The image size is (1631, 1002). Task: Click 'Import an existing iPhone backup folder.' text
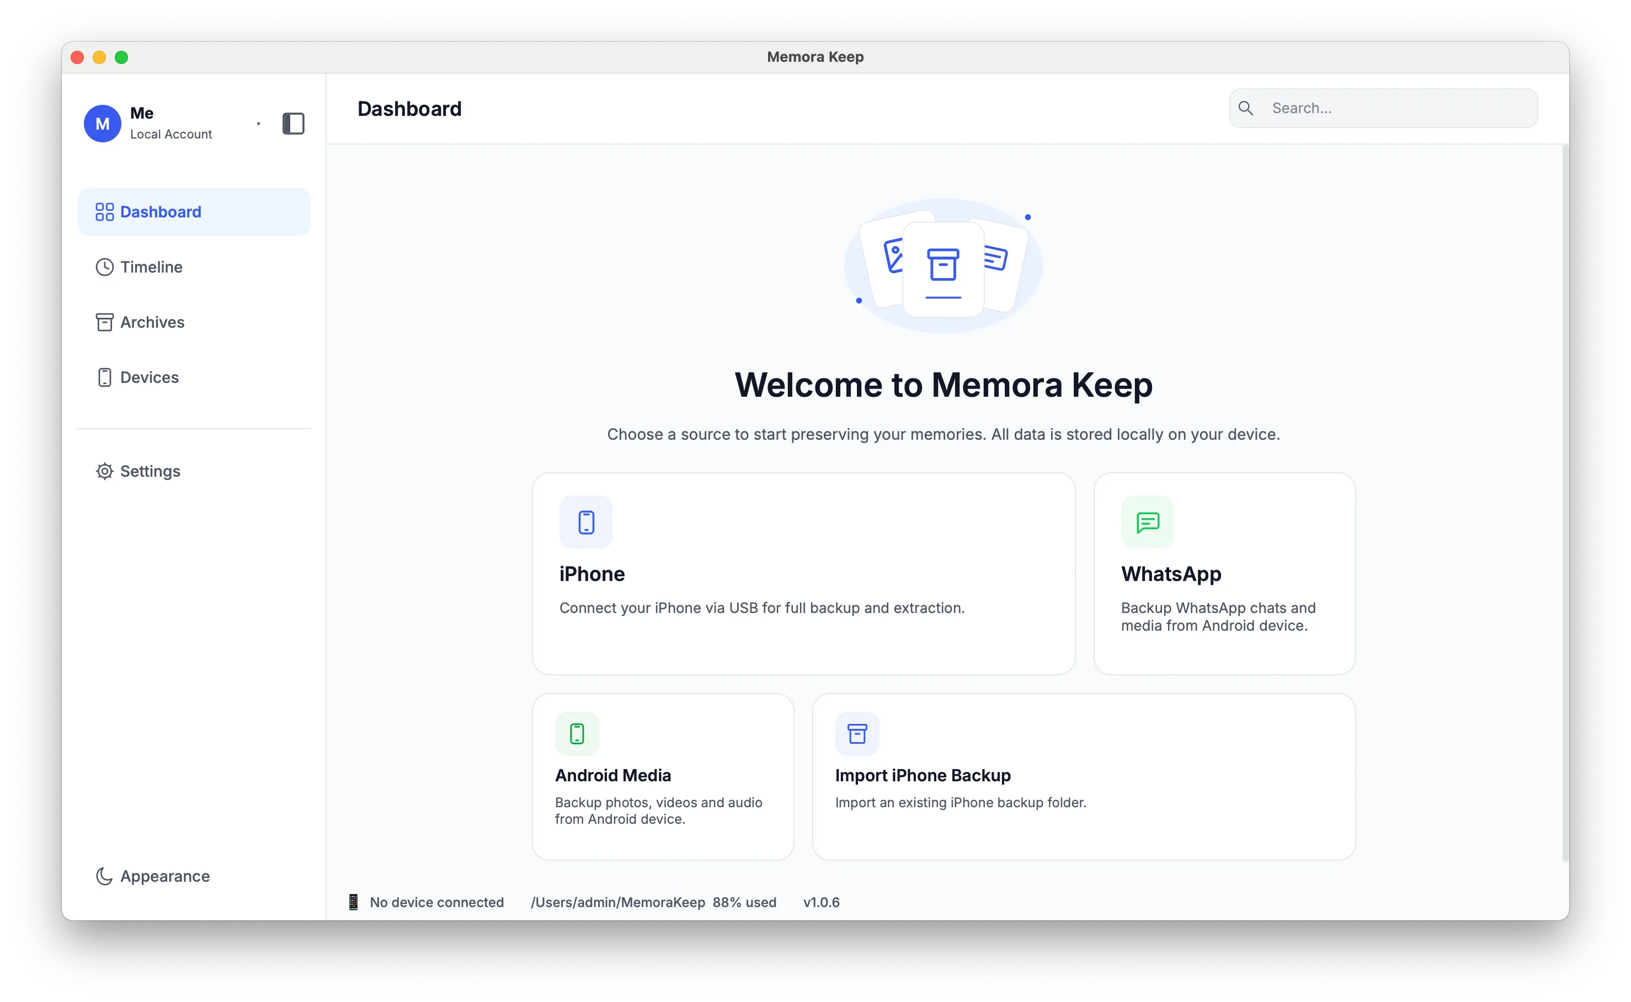pyautogui.click(x=960, y=802)
